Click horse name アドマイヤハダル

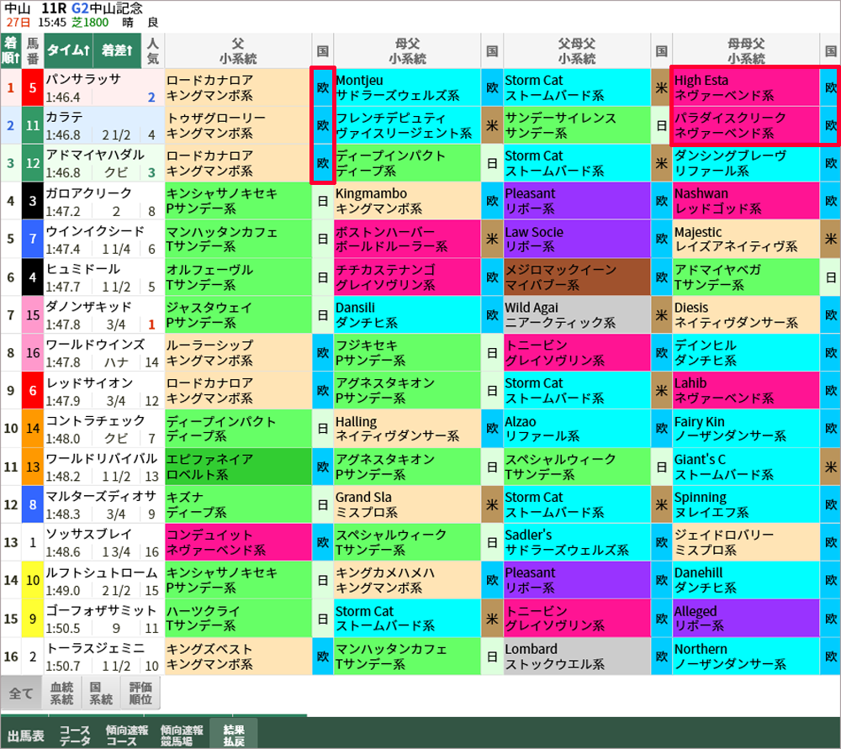95,155
